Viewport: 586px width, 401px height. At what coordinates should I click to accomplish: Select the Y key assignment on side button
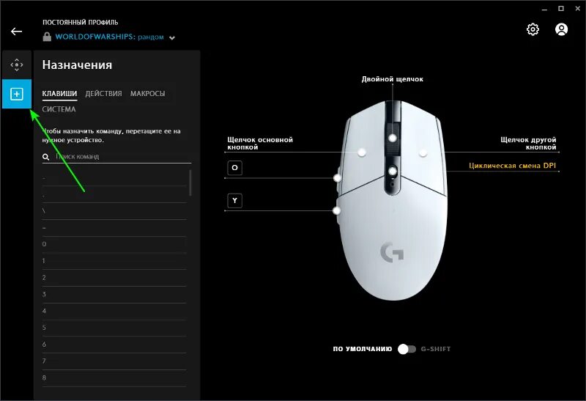click(x=234, y=201)
